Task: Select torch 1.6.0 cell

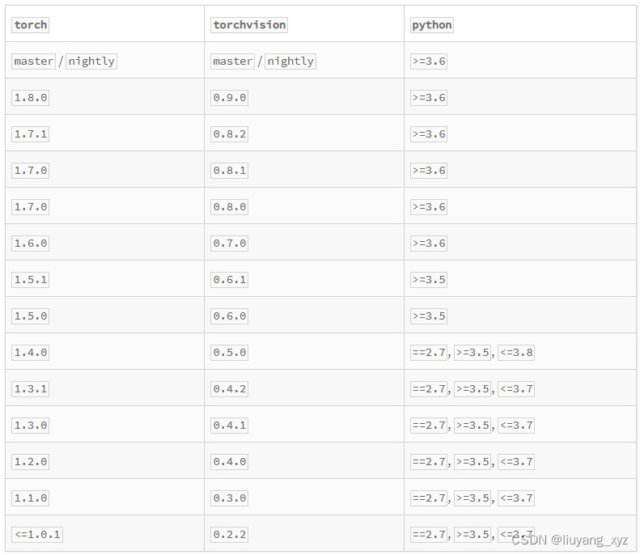Action: tap(31, 244)
